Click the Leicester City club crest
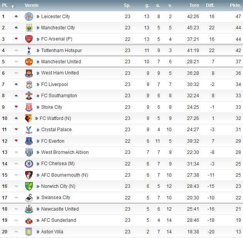The height and width of the screenshot is (238, 243). [29, 17]
